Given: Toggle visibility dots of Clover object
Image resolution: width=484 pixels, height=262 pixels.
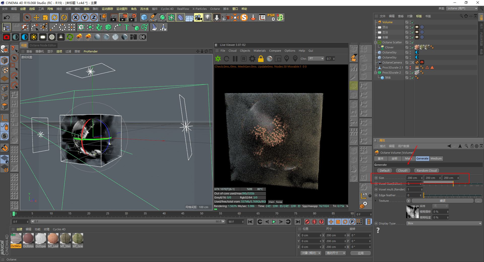Looking at the screenshot, I should pyautogui.click(x=410, y=47).
